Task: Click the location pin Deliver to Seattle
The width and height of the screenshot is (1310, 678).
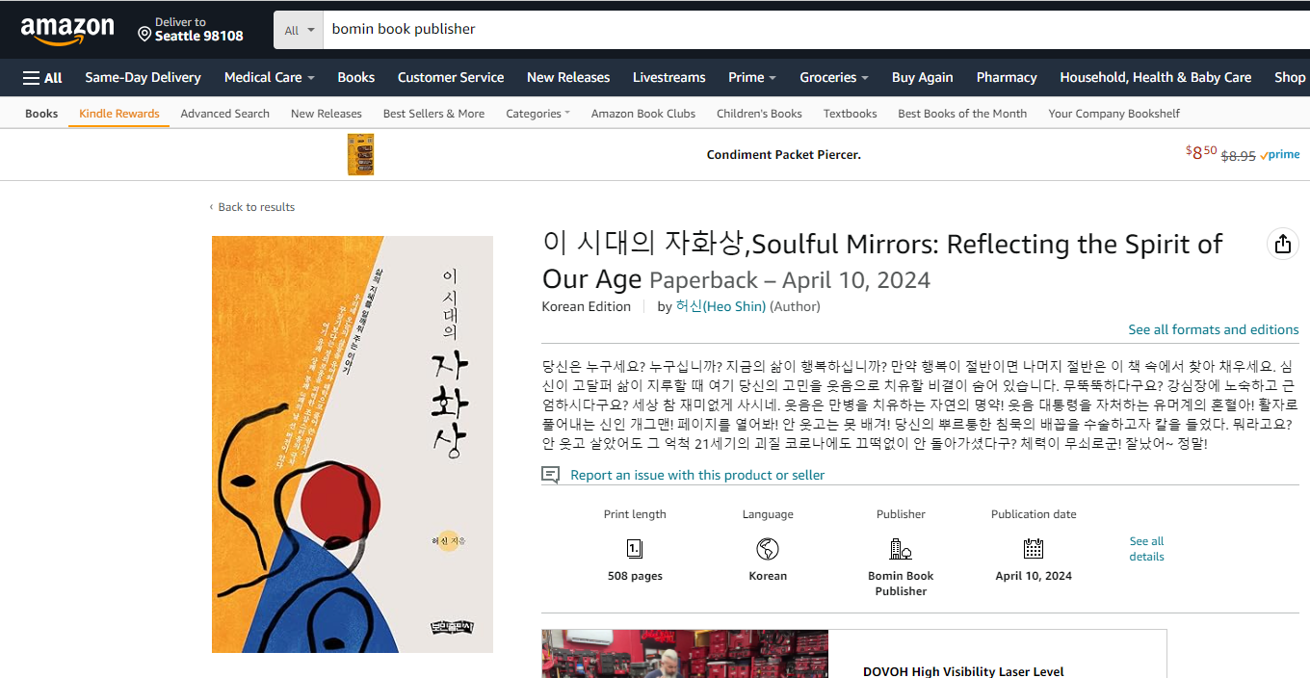Action: pos(191,29)
